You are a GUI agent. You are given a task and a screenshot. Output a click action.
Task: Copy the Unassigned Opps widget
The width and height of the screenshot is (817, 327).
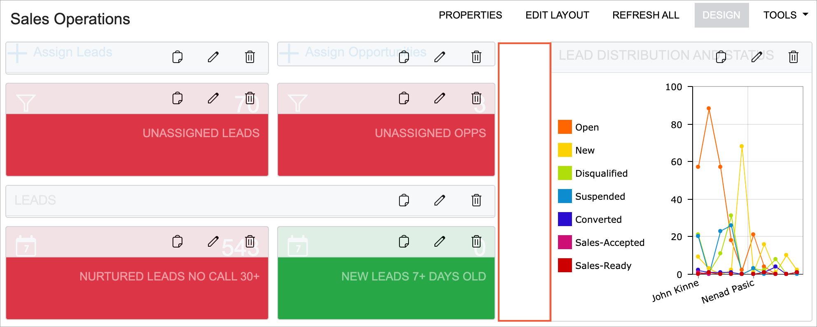[x=404, y=98]
